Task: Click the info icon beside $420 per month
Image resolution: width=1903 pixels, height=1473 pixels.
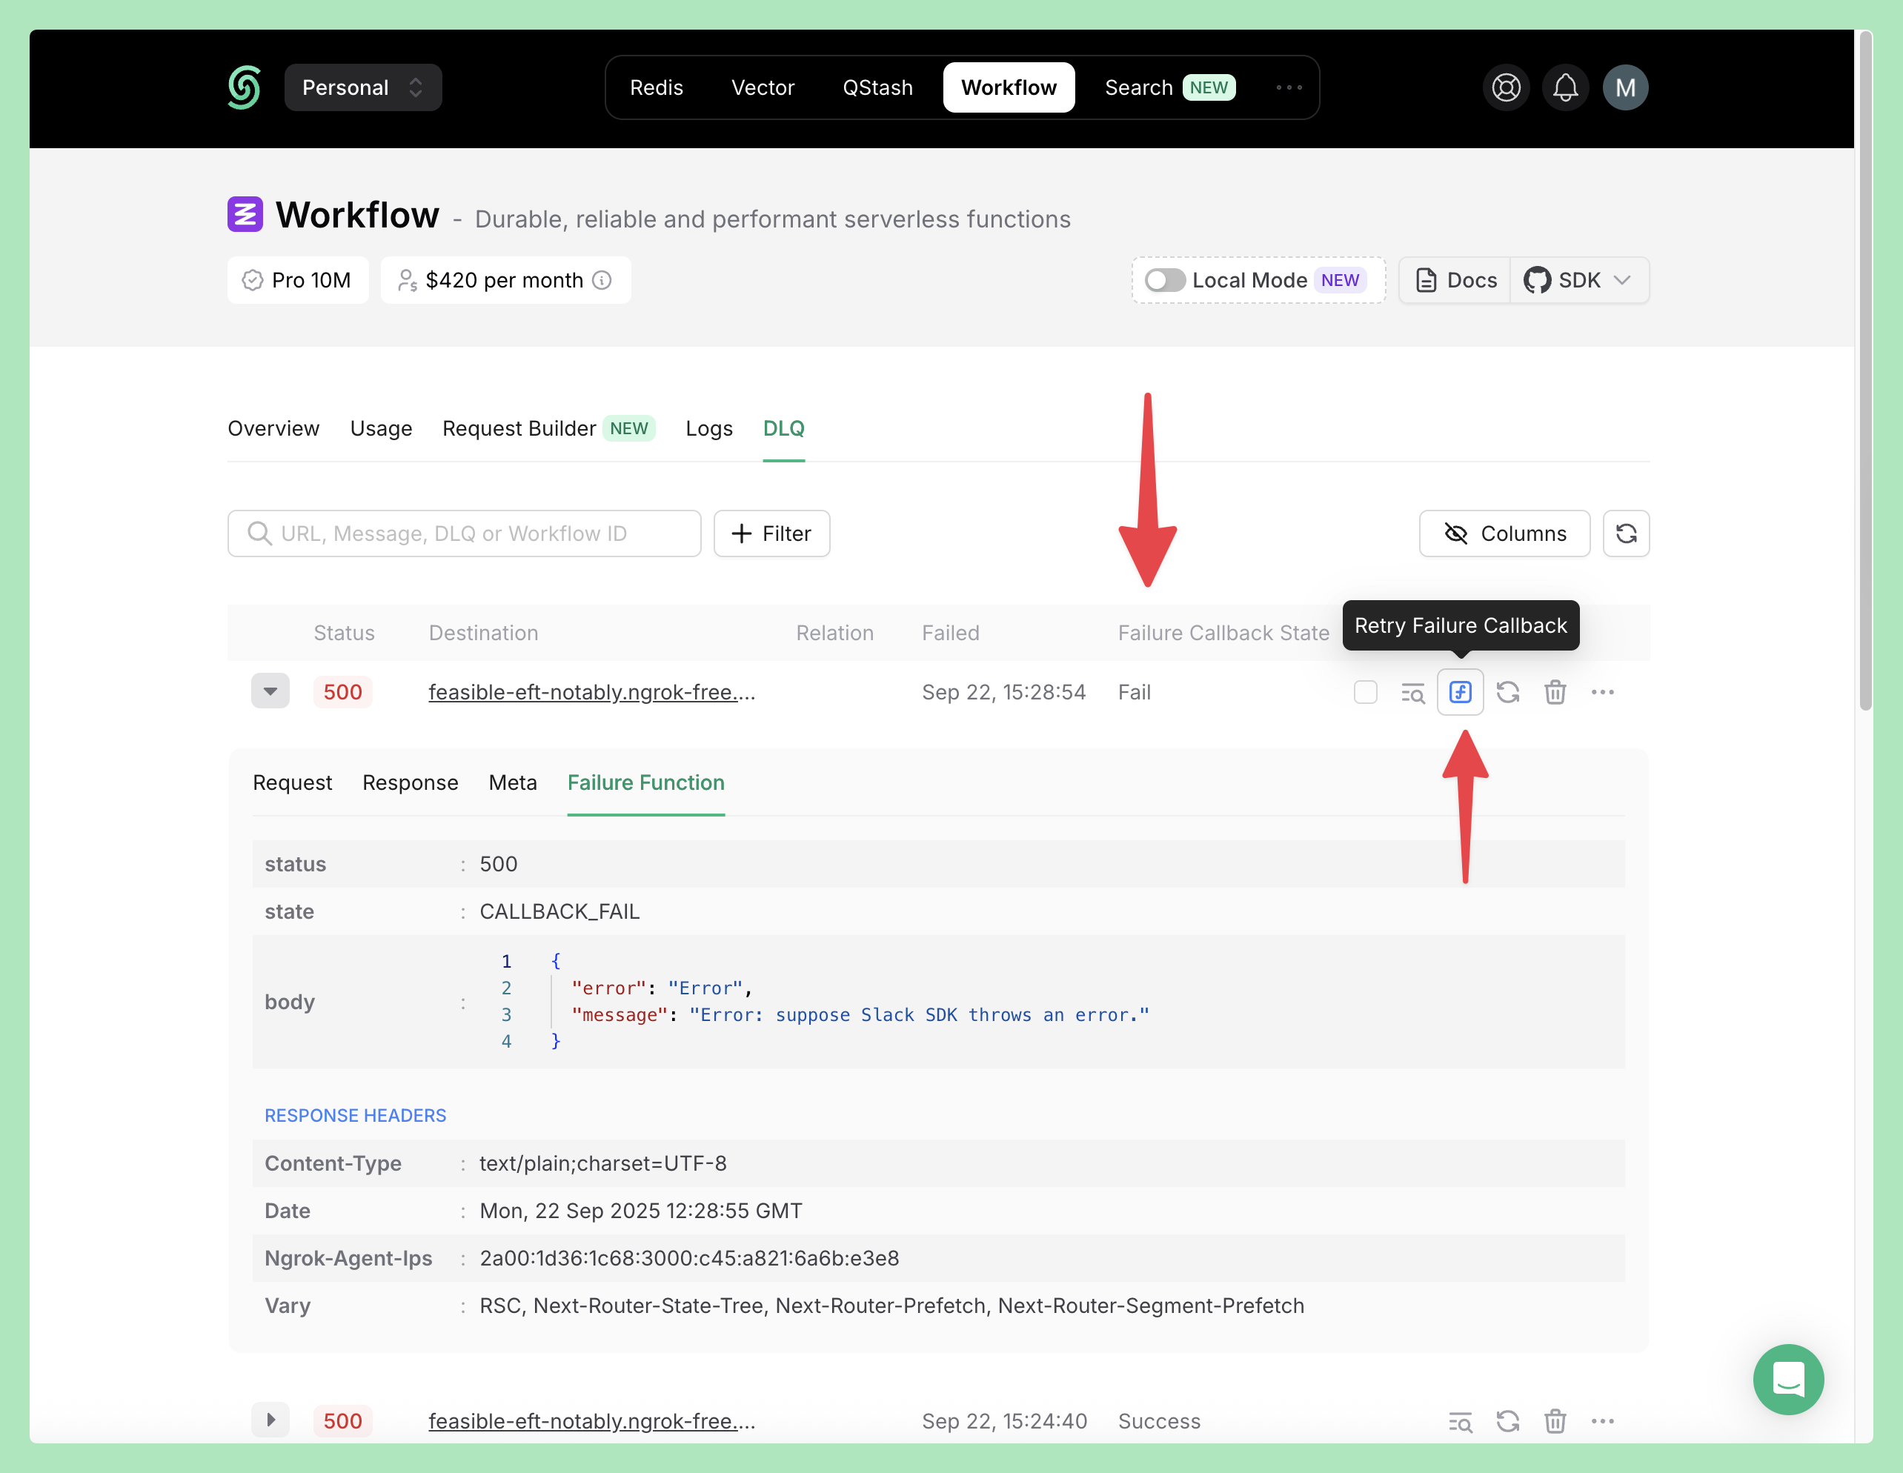Action: (601, 279)
